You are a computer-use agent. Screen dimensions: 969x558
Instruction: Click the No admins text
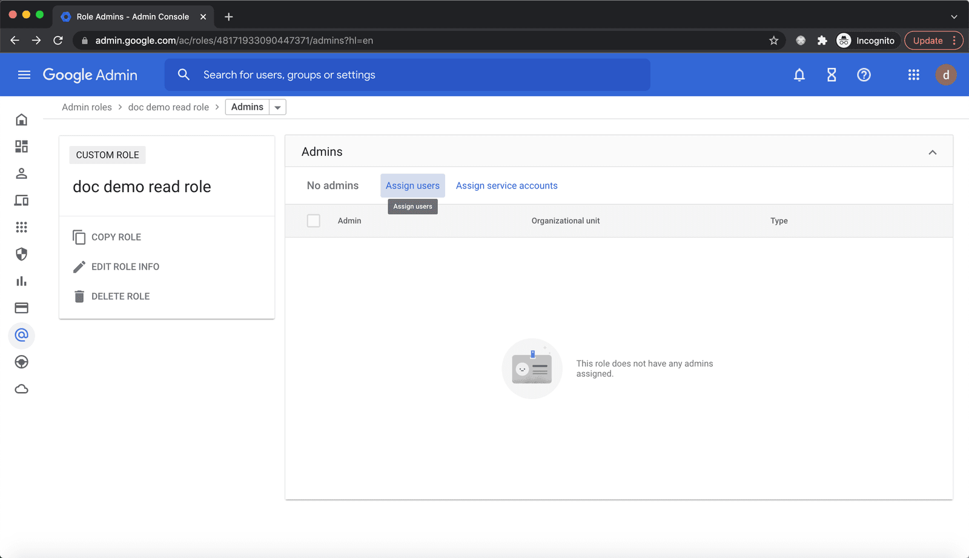(332, 185)
